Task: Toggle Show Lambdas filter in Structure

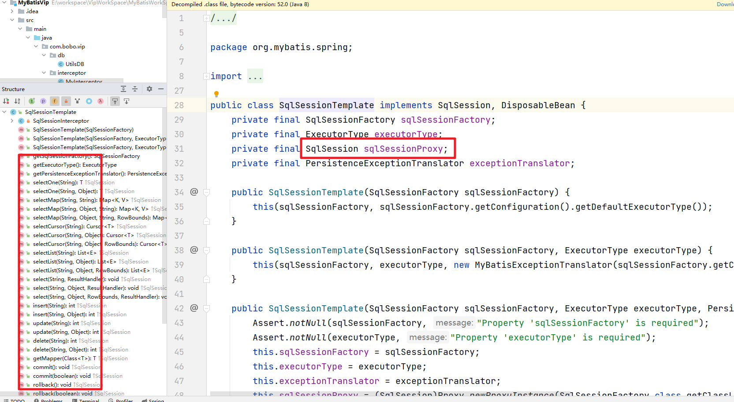Action: coord(101,101)
